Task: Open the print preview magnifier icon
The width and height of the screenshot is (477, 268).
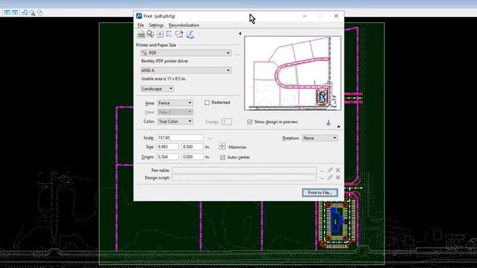Action: click(x=150, y=34)
